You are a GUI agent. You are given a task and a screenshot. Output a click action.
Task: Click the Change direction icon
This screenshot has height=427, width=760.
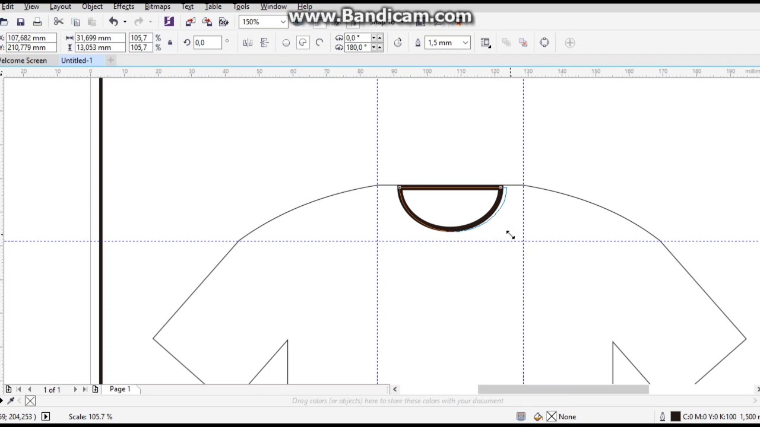[398, 43]
